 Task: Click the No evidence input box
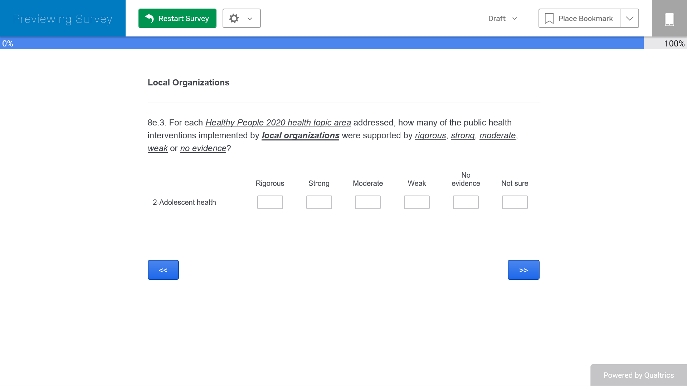click(466, 202)
